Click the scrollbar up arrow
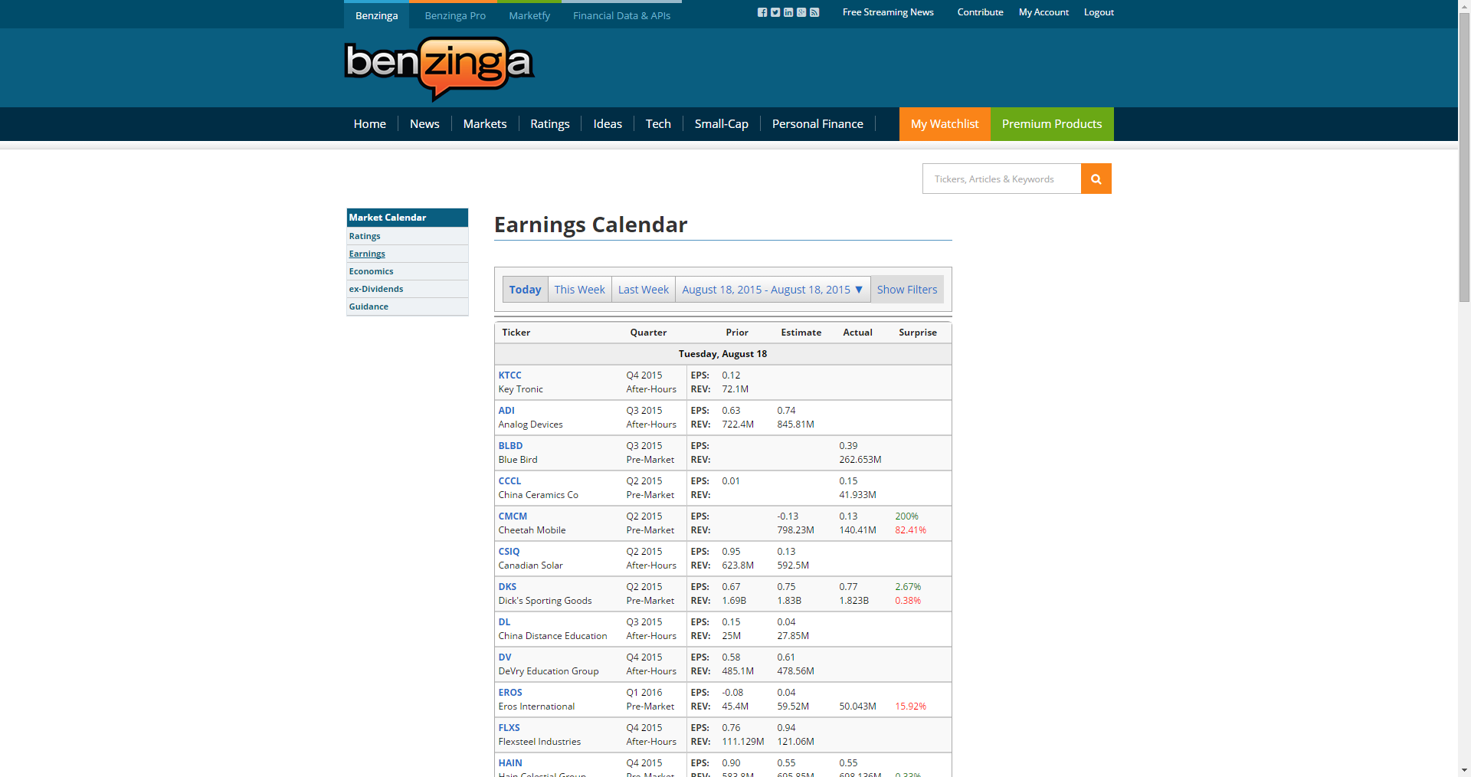Screen dimensions: 1471x777 1464,5
